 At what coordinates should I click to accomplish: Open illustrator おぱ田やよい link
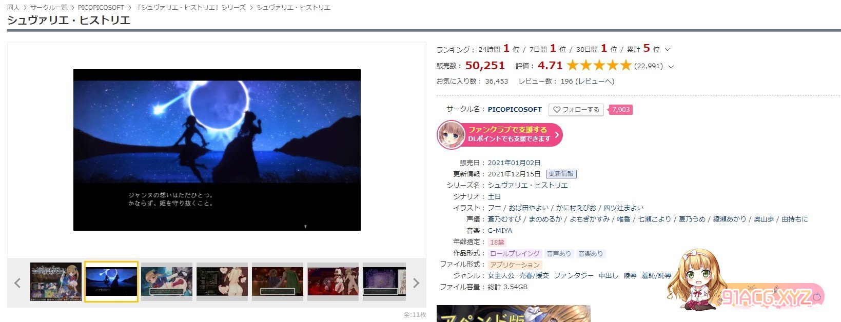(x=529, y=208)
